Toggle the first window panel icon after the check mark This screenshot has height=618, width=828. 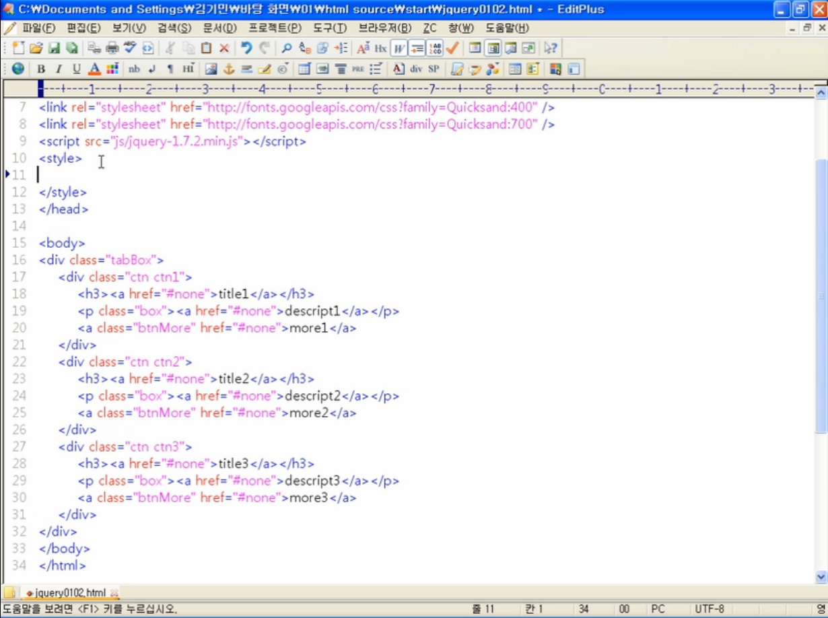click(475, 48)
